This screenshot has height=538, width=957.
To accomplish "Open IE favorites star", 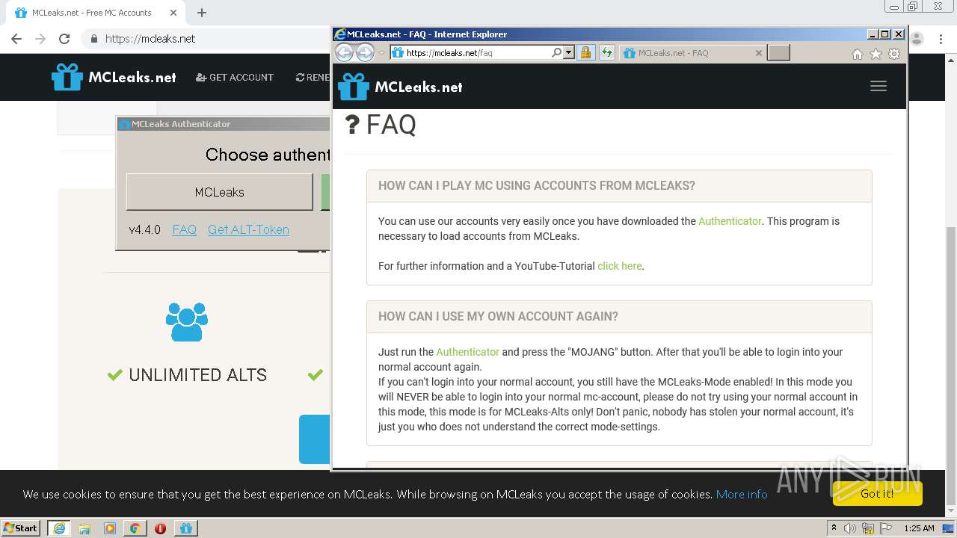I will pyautogui.click(x=876, y=54).
